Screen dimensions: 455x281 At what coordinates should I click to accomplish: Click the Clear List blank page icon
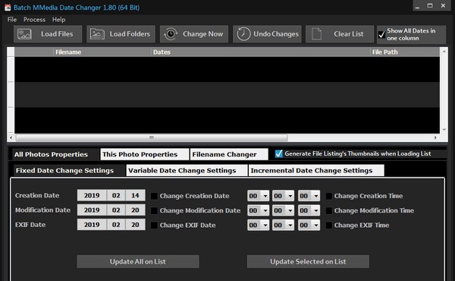pyautogui.click(x=316, y=34)
